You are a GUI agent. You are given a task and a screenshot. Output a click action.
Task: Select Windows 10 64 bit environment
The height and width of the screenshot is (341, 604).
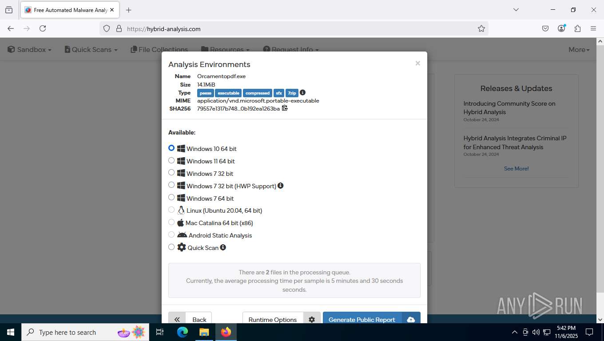pyautogui.click(x=171, y=148)
